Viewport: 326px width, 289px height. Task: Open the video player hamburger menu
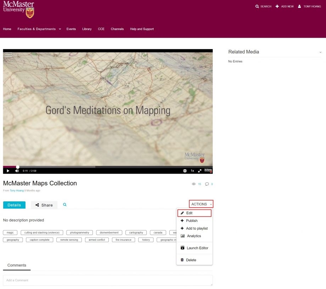[x=9, y=55]
